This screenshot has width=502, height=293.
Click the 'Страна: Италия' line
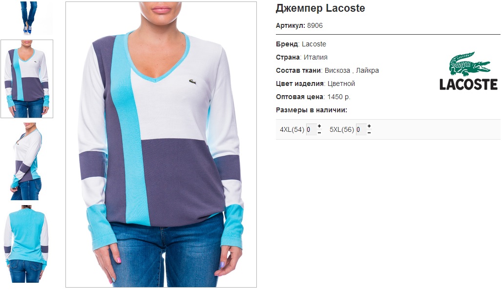[302, 57]
